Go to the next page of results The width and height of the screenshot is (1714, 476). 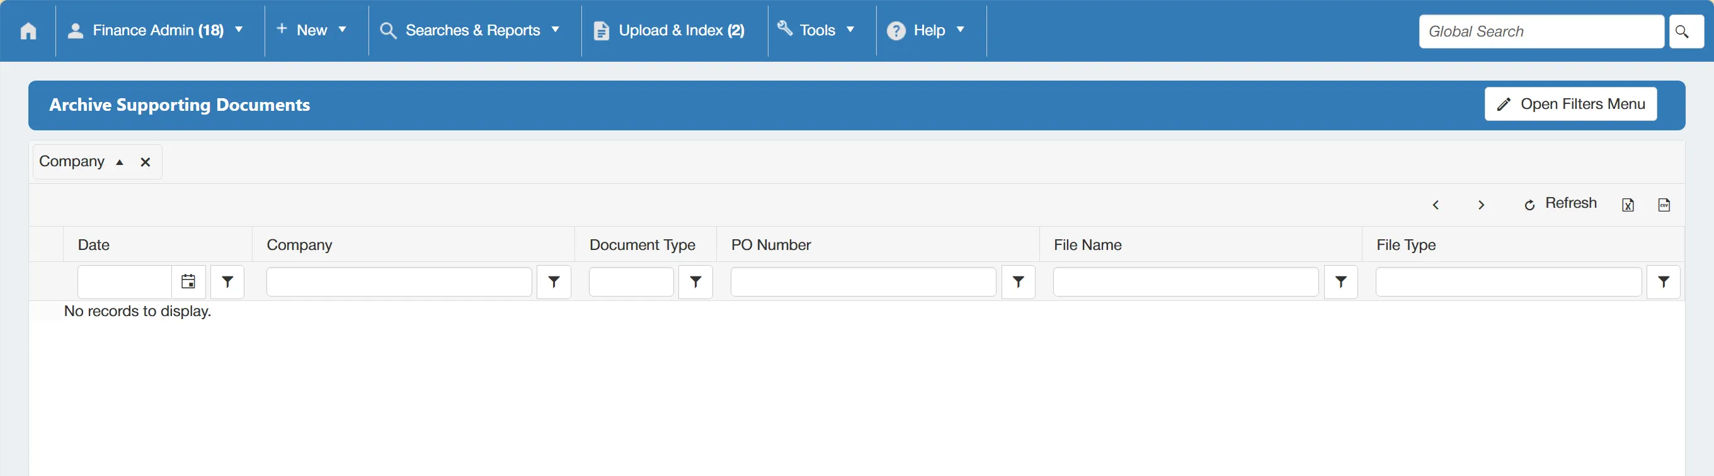tap(1480, 205)
